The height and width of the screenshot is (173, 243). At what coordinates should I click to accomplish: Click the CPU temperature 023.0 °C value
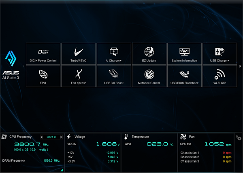160,144
